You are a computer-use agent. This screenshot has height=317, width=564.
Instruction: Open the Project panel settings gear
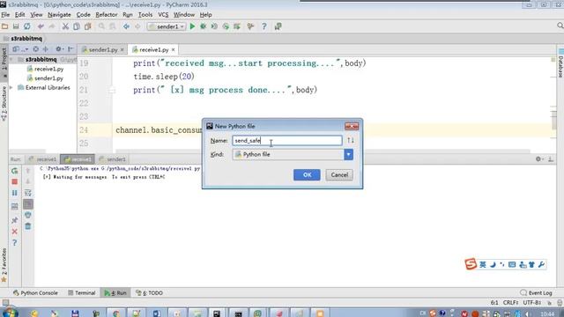point(59,49)
